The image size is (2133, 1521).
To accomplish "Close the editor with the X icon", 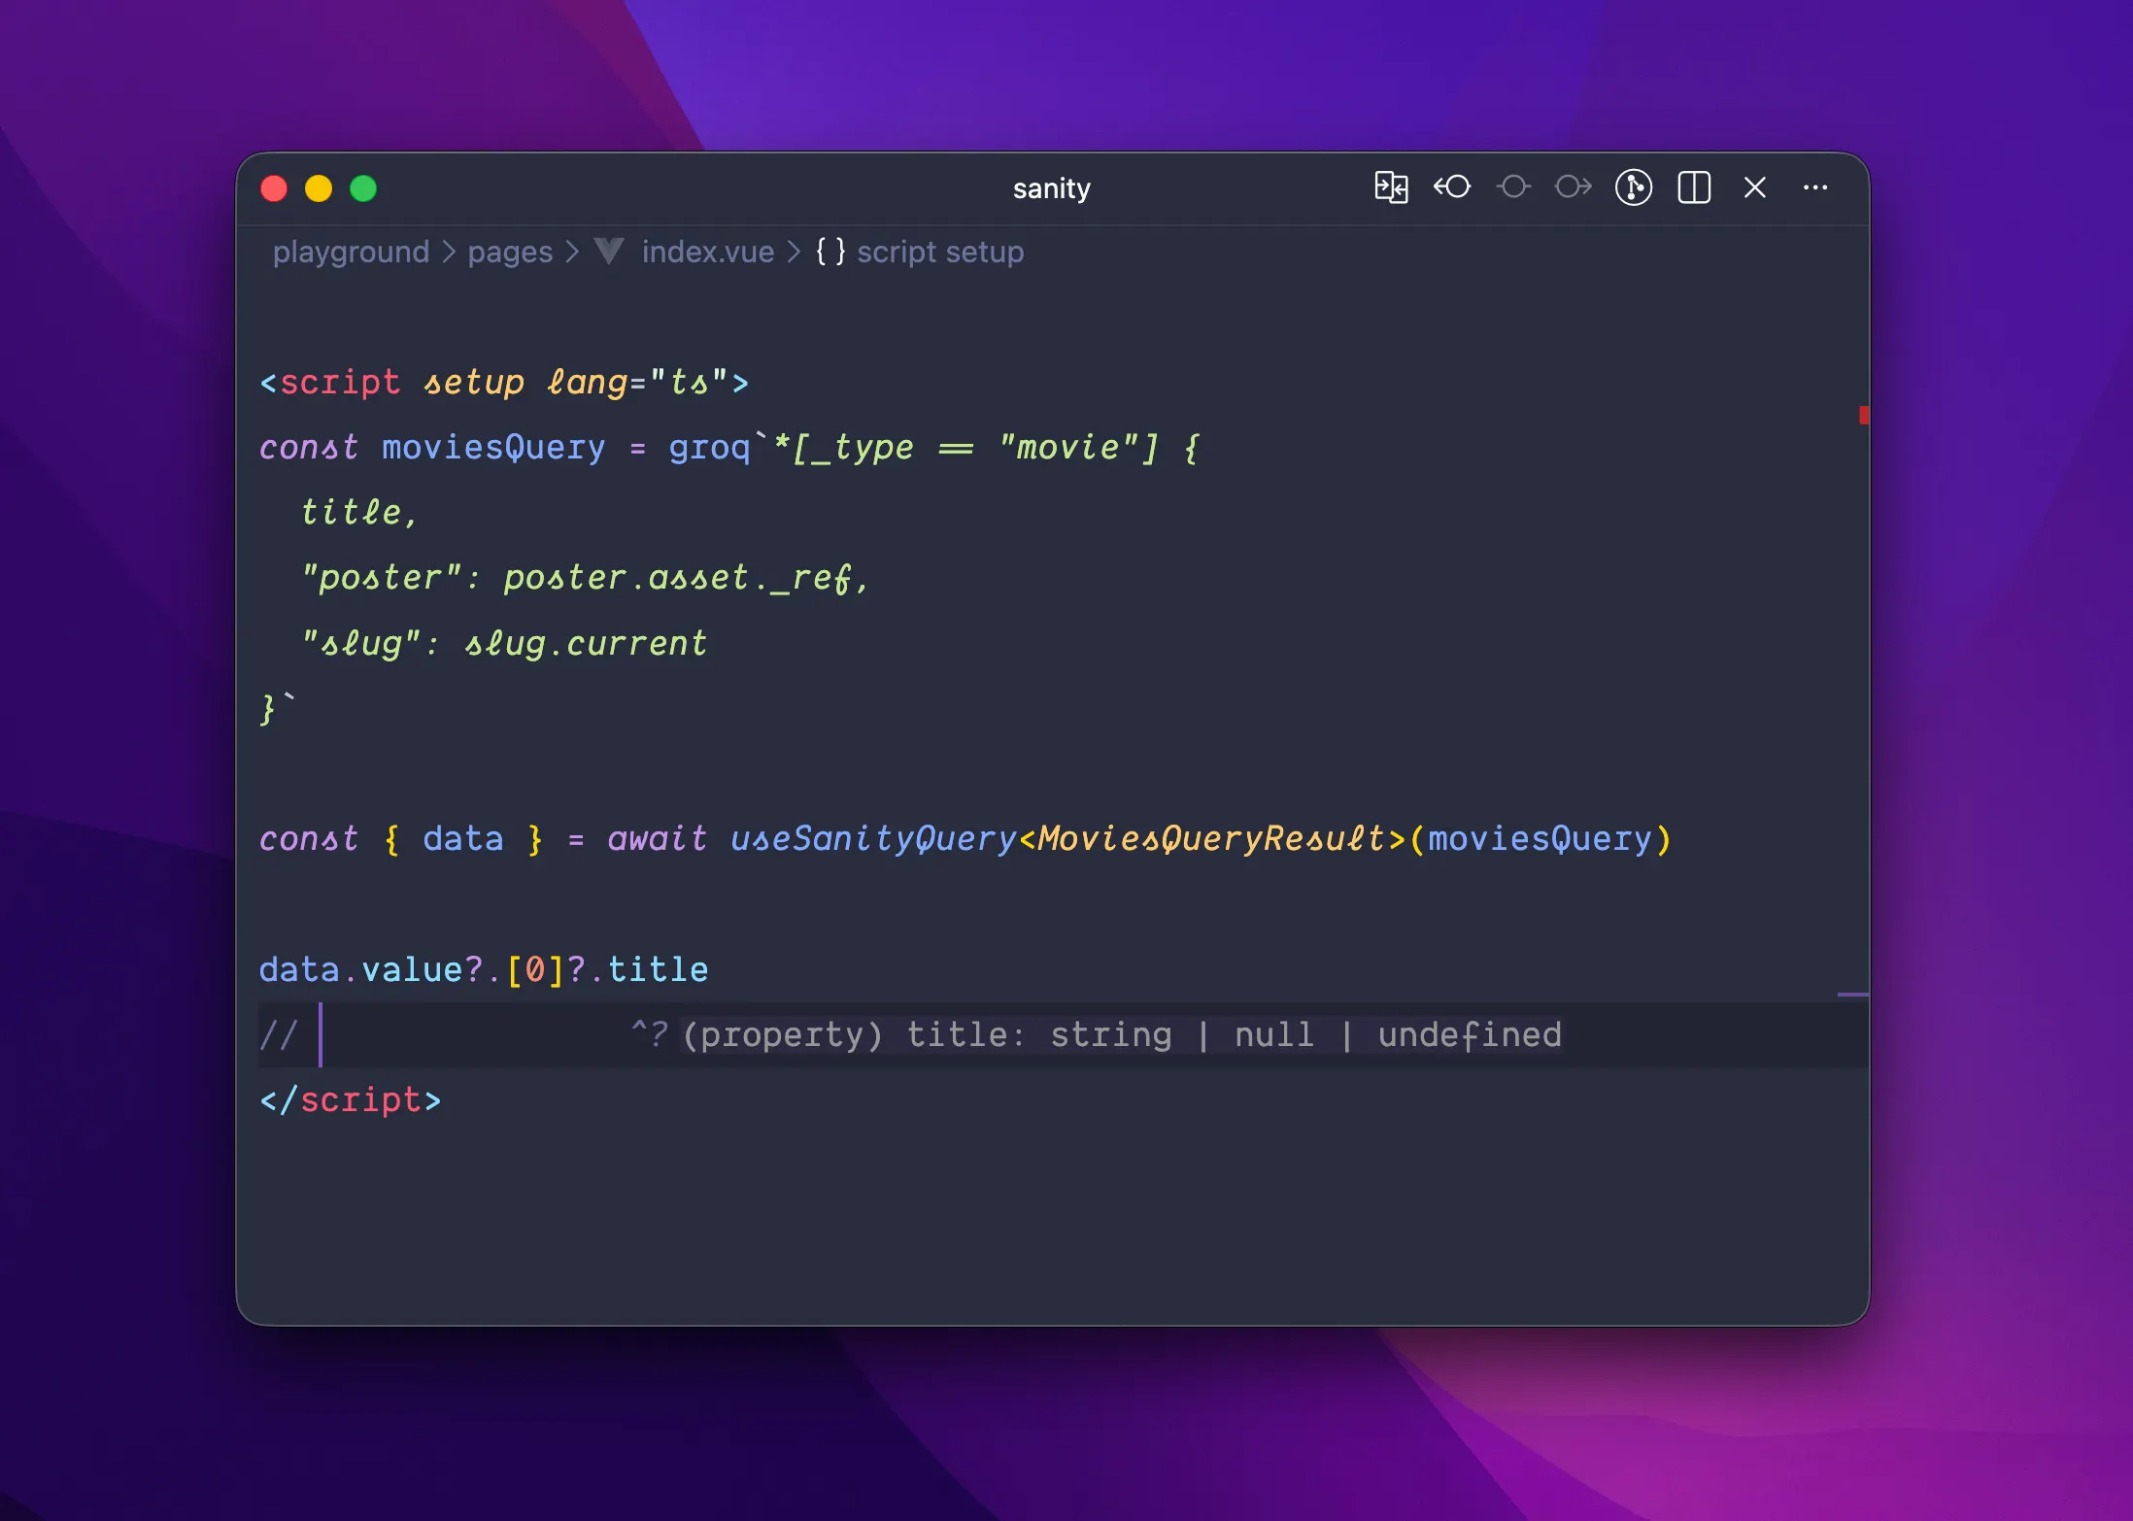I will click(x=1754, y=187).
